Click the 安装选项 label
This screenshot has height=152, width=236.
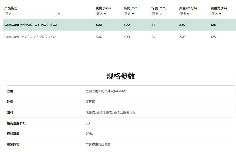[13, 145]
